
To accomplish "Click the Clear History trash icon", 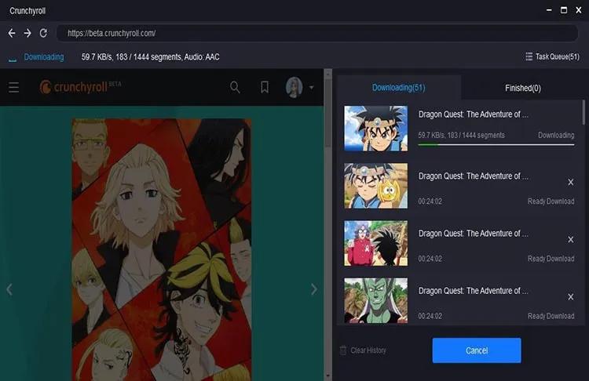I will coord(343,350).
